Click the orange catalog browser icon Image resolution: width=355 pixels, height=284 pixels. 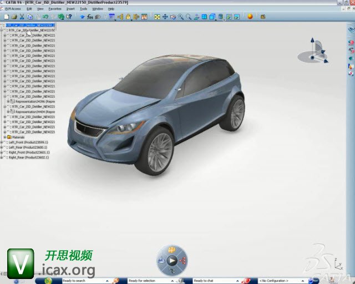144,17
